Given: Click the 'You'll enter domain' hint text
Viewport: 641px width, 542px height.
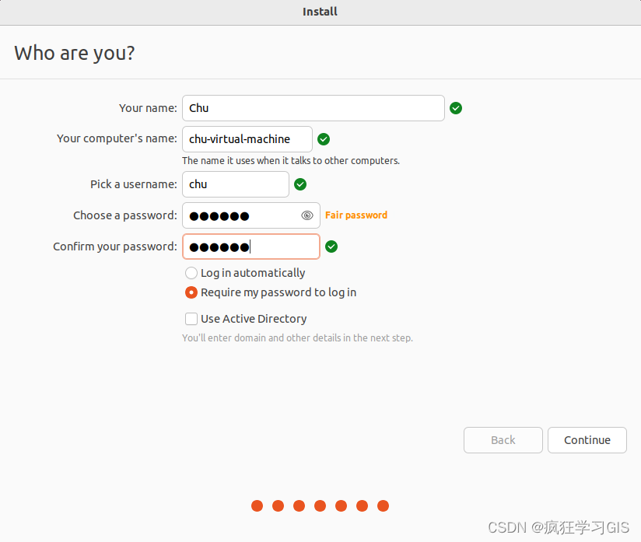Looking at the screenshot, I should point(297,338).
